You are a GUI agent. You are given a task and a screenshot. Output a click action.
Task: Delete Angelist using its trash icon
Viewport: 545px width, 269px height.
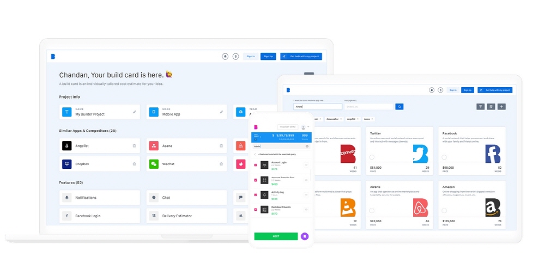tap(134, 146)
